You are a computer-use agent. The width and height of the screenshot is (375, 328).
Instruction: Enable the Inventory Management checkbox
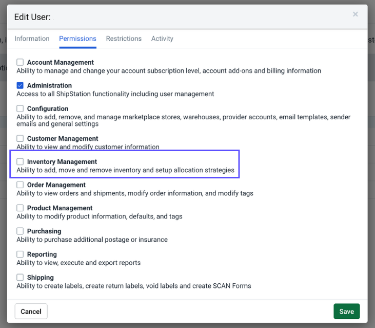(20, 161)
